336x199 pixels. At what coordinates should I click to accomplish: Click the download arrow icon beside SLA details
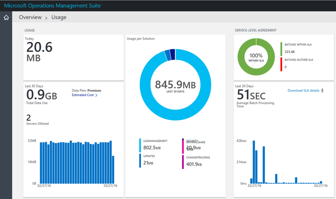coord(322,90)
